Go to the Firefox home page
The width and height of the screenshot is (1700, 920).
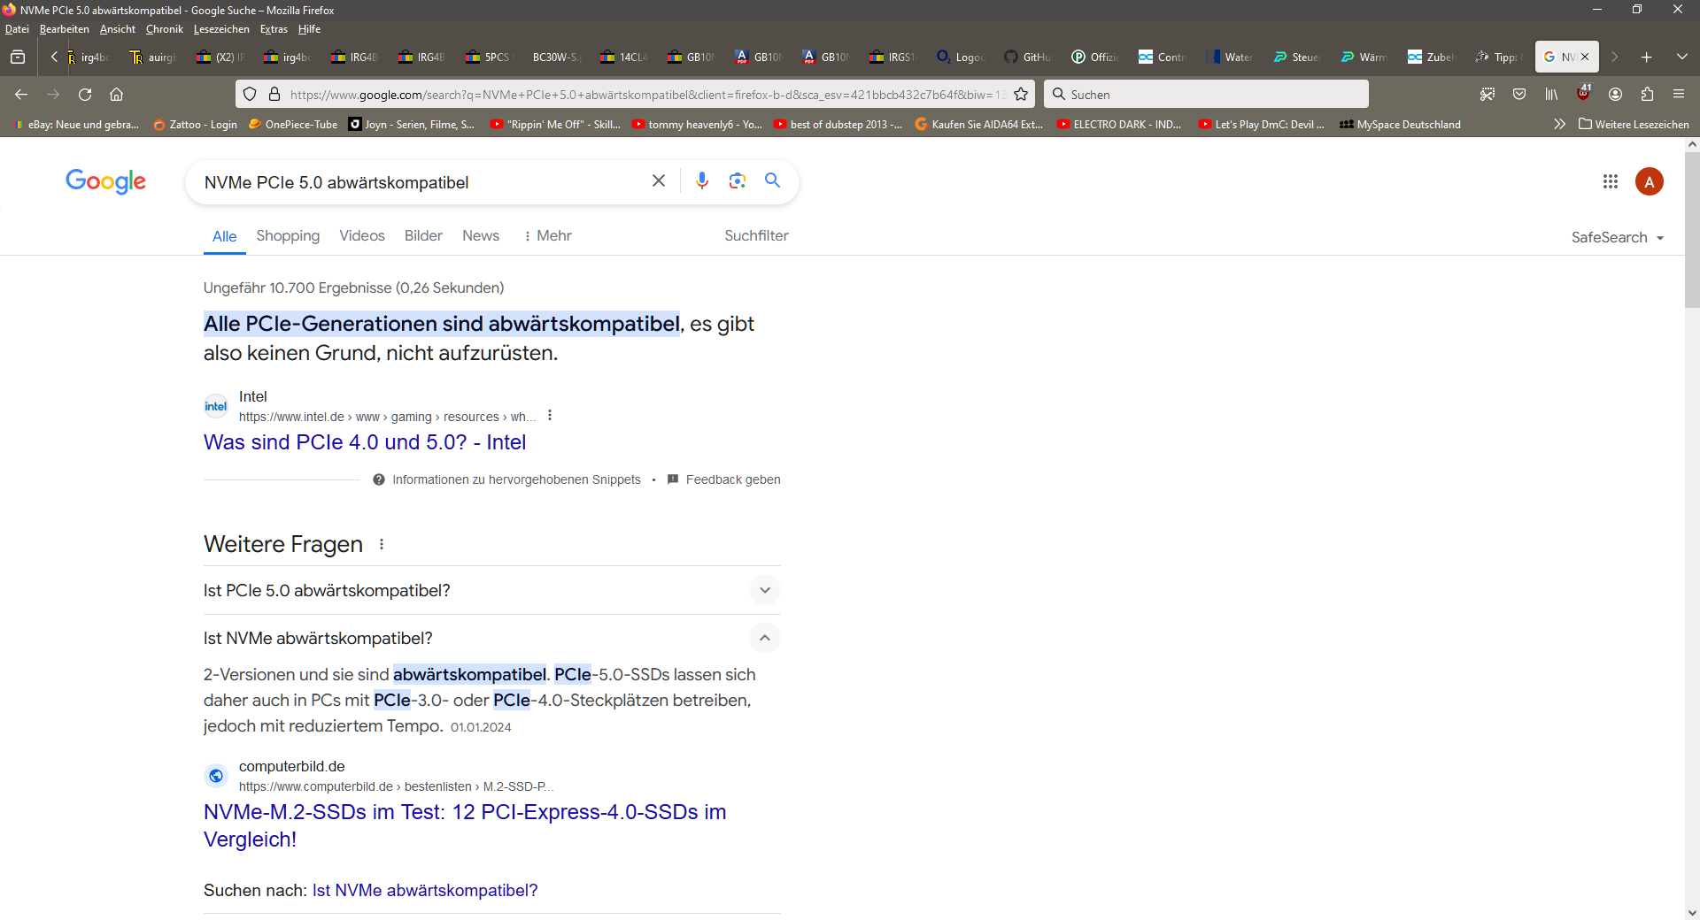point(116,94)
